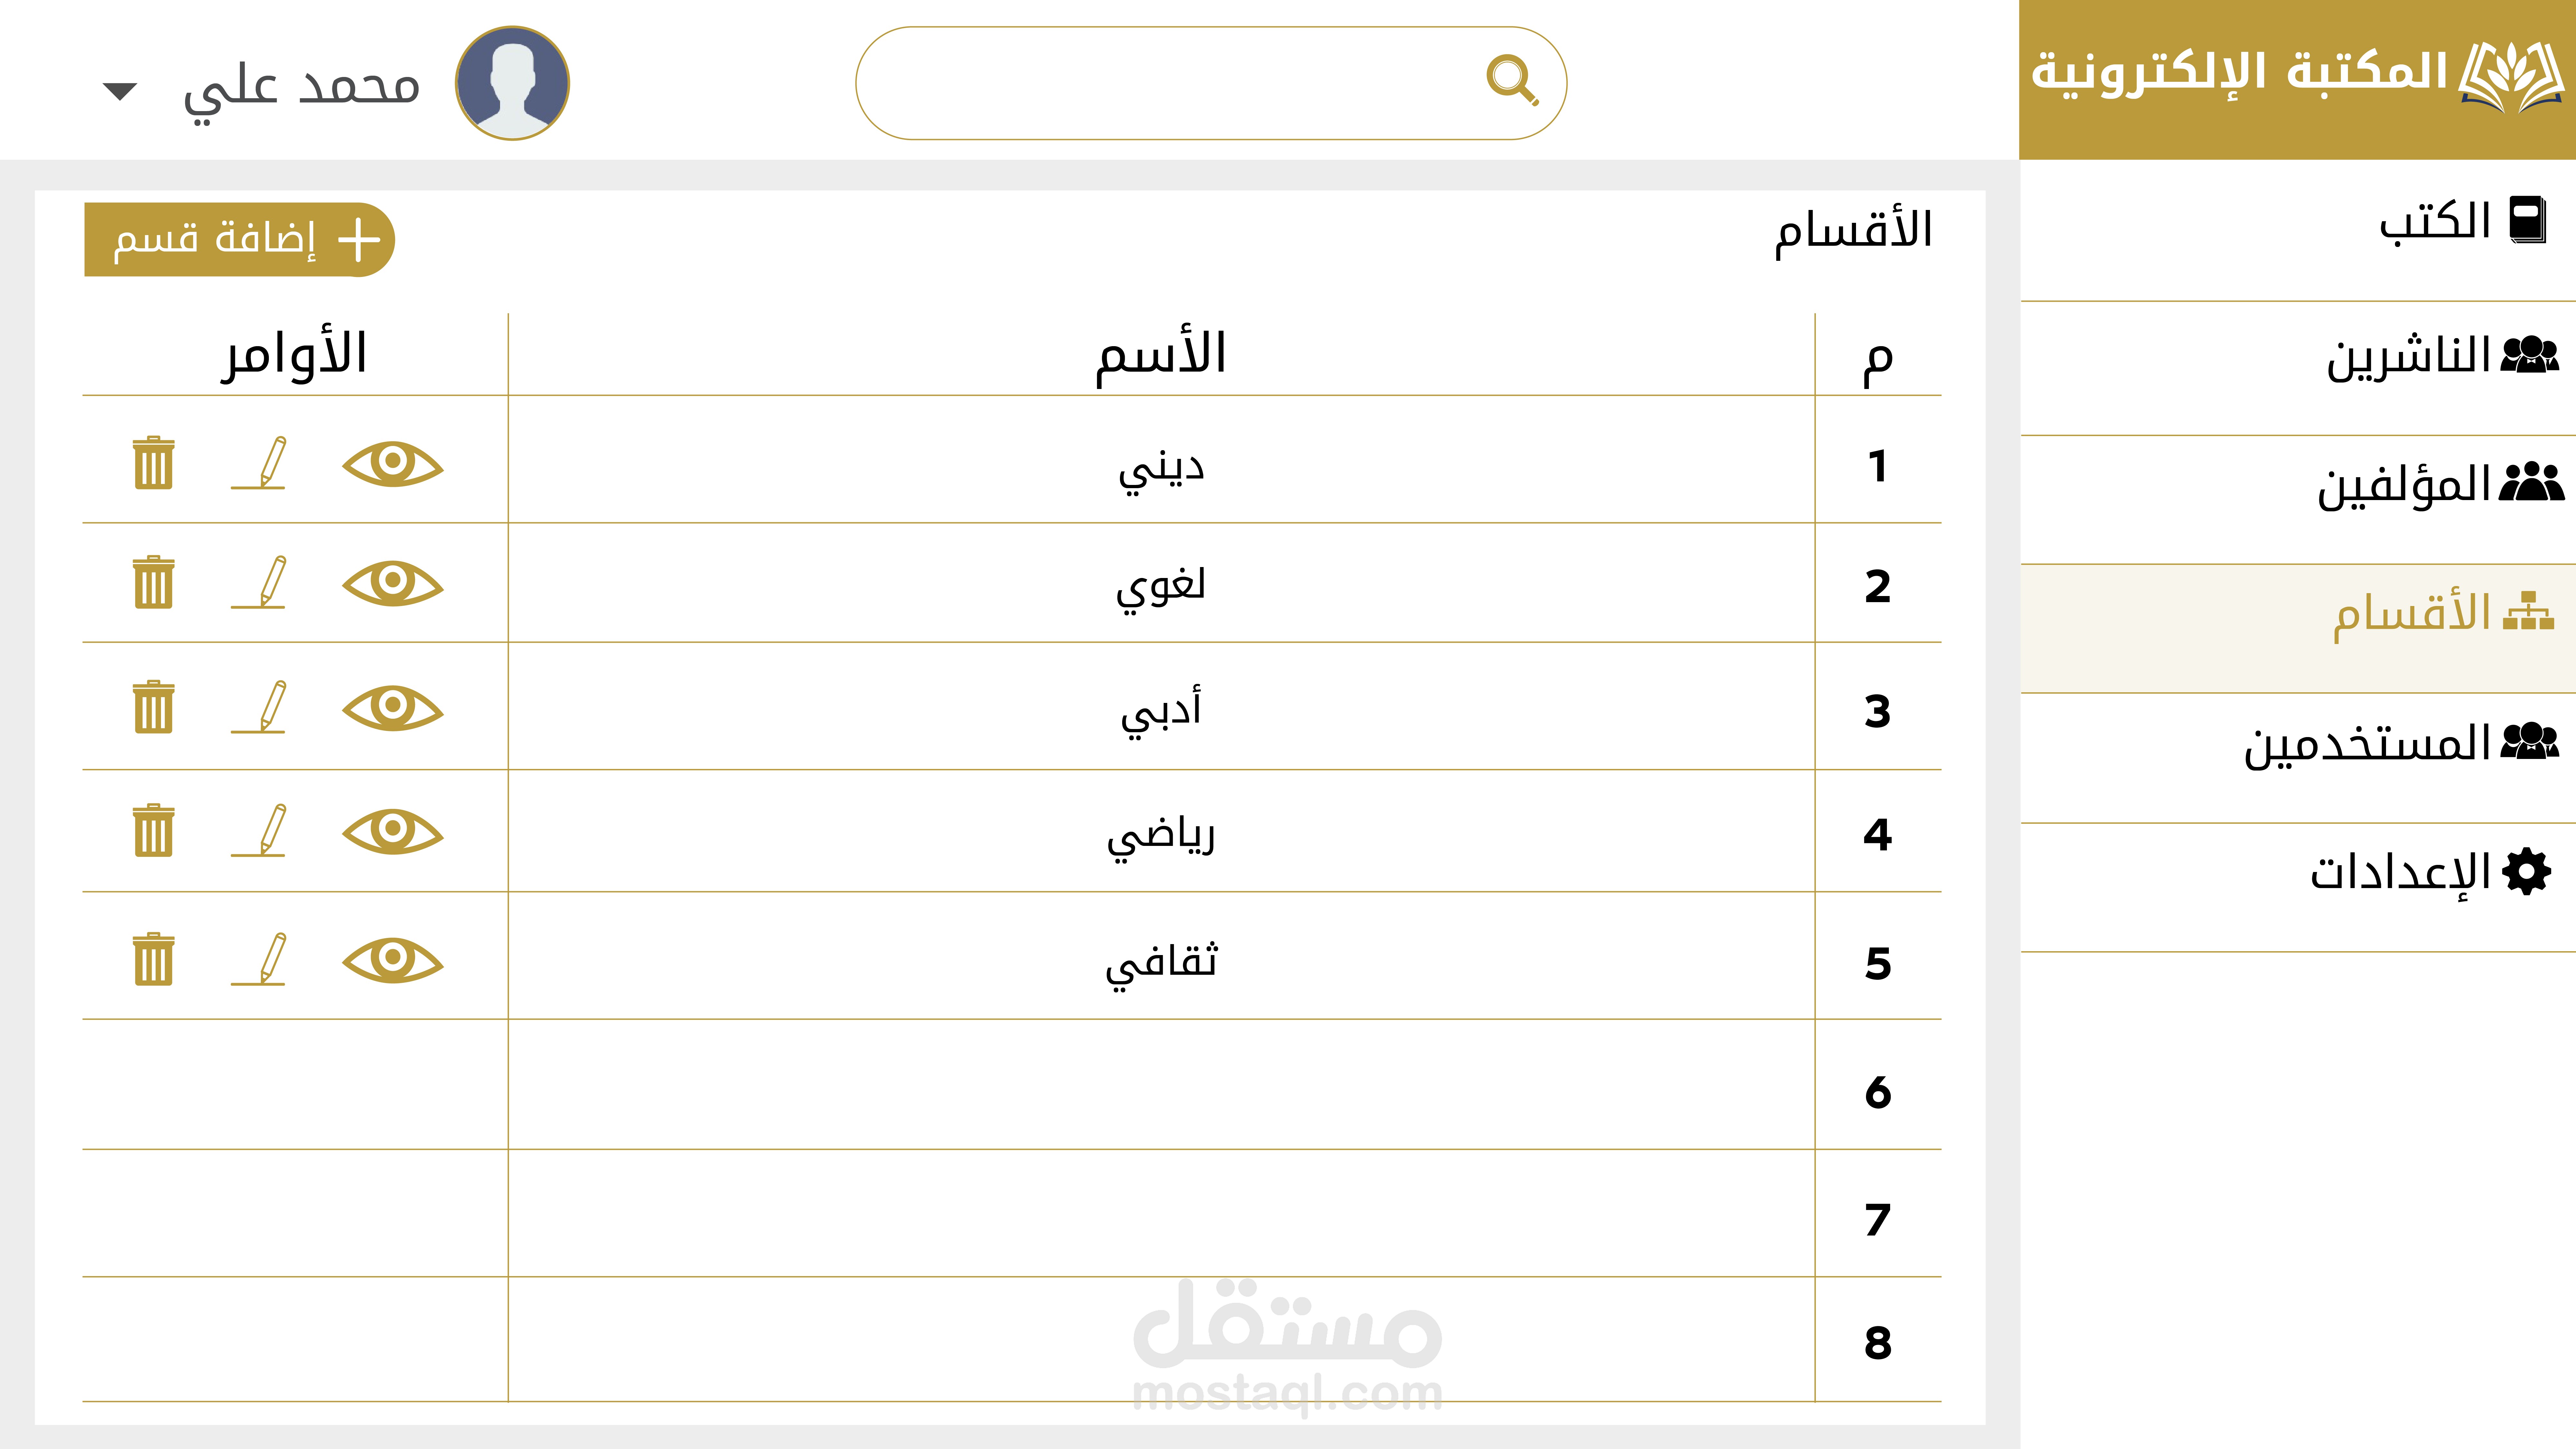This screenshot has width=2576, height=1449.
Task: Delete the ثقافي category row
Action: point(153,960)
